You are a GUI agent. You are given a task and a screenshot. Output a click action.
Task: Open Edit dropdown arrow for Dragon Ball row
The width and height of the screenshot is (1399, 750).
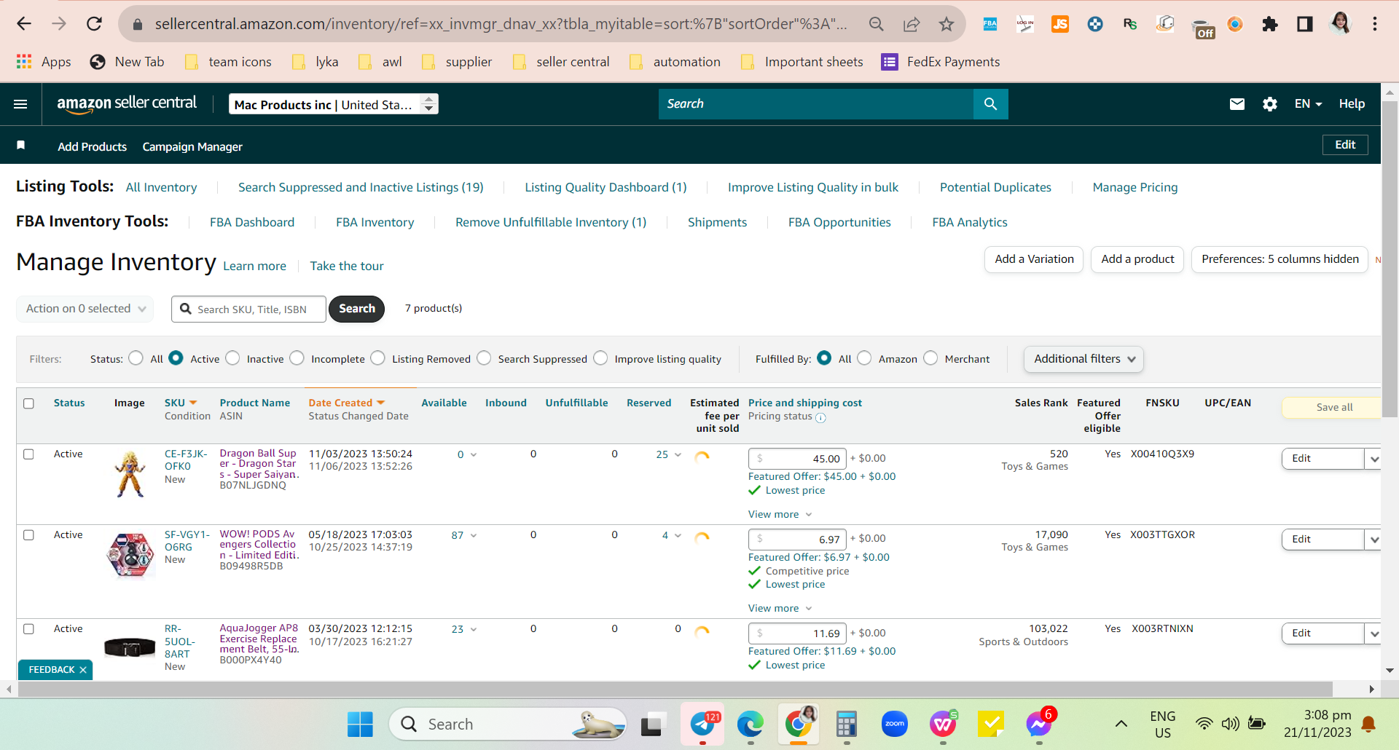click(1373, 459)
